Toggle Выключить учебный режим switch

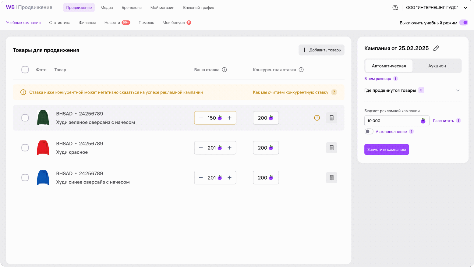point(464,23)
